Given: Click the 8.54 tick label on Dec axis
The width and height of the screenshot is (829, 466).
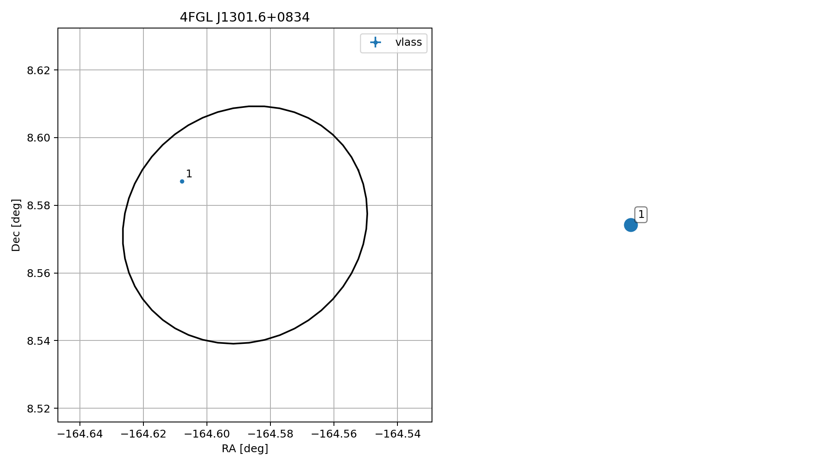Looking at the screenshot, I should point(39,341).
